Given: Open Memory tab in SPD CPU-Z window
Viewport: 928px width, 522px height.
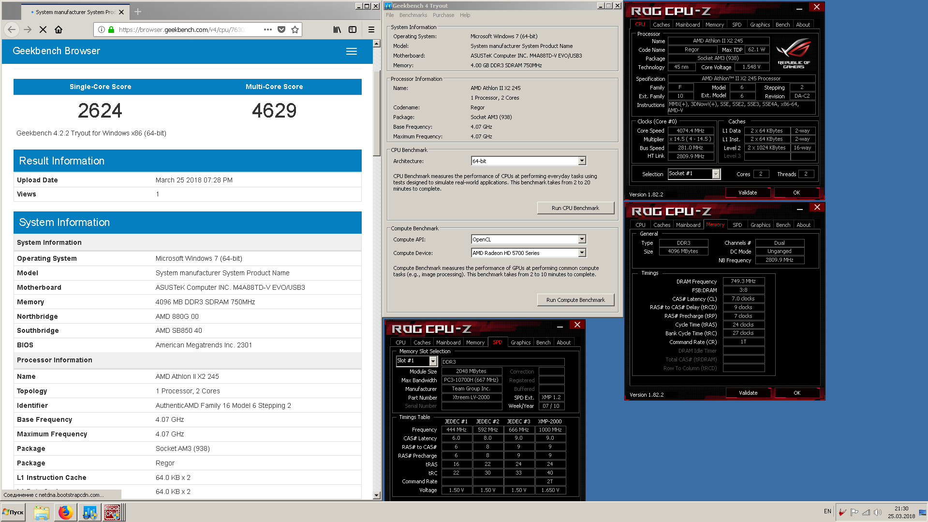Looking at the screenshot, I should 475,343.
